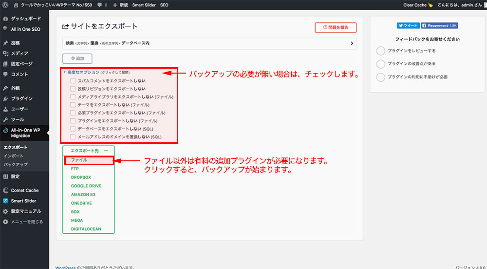Click Comments icon in sidebar

5,74
